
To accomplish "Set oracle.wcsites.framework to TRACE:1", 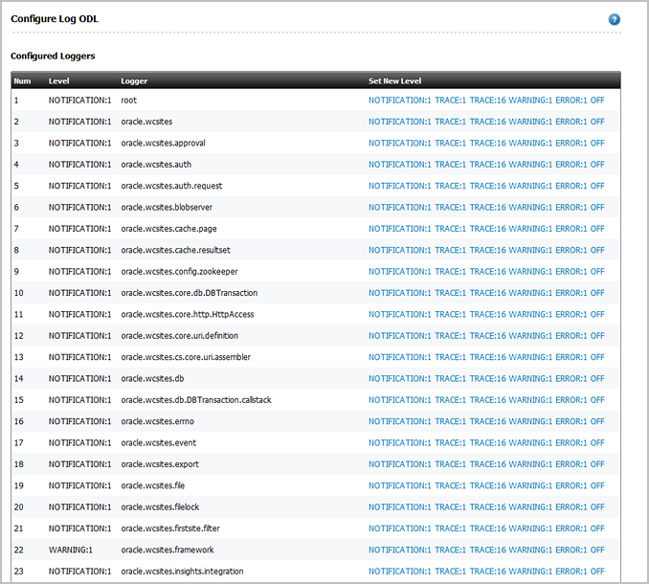I will pos(450,550).
